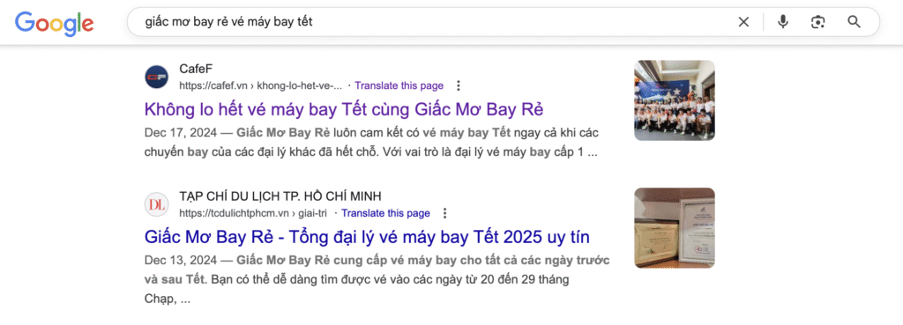903x325 pixels.
Task: Open 'Không lo hết vé máy bay Tết' result
Action: (344, 109)
